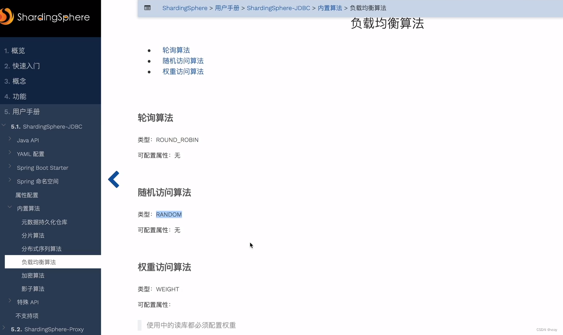Click 内置算法 breadcrumb link
Image resolution: width=563 pixels, height=335 pixels.
click(330, 8)
